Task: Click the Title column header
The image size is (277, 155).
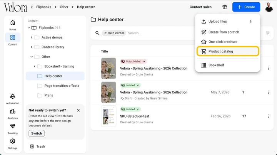Action: click(x=104, y=51)
